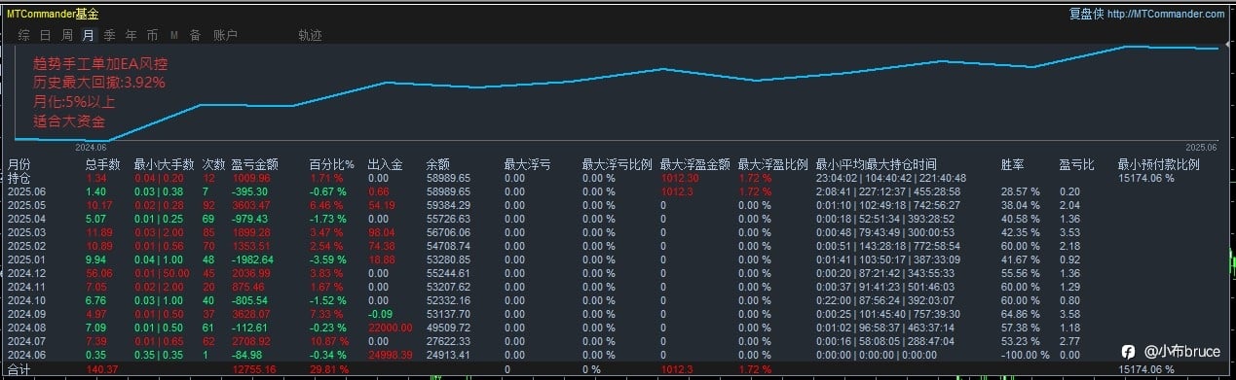This screenshot has height=380, width=1236.
Task: Open the 轨迹 trajectory tab
Action: pos(310,35)
